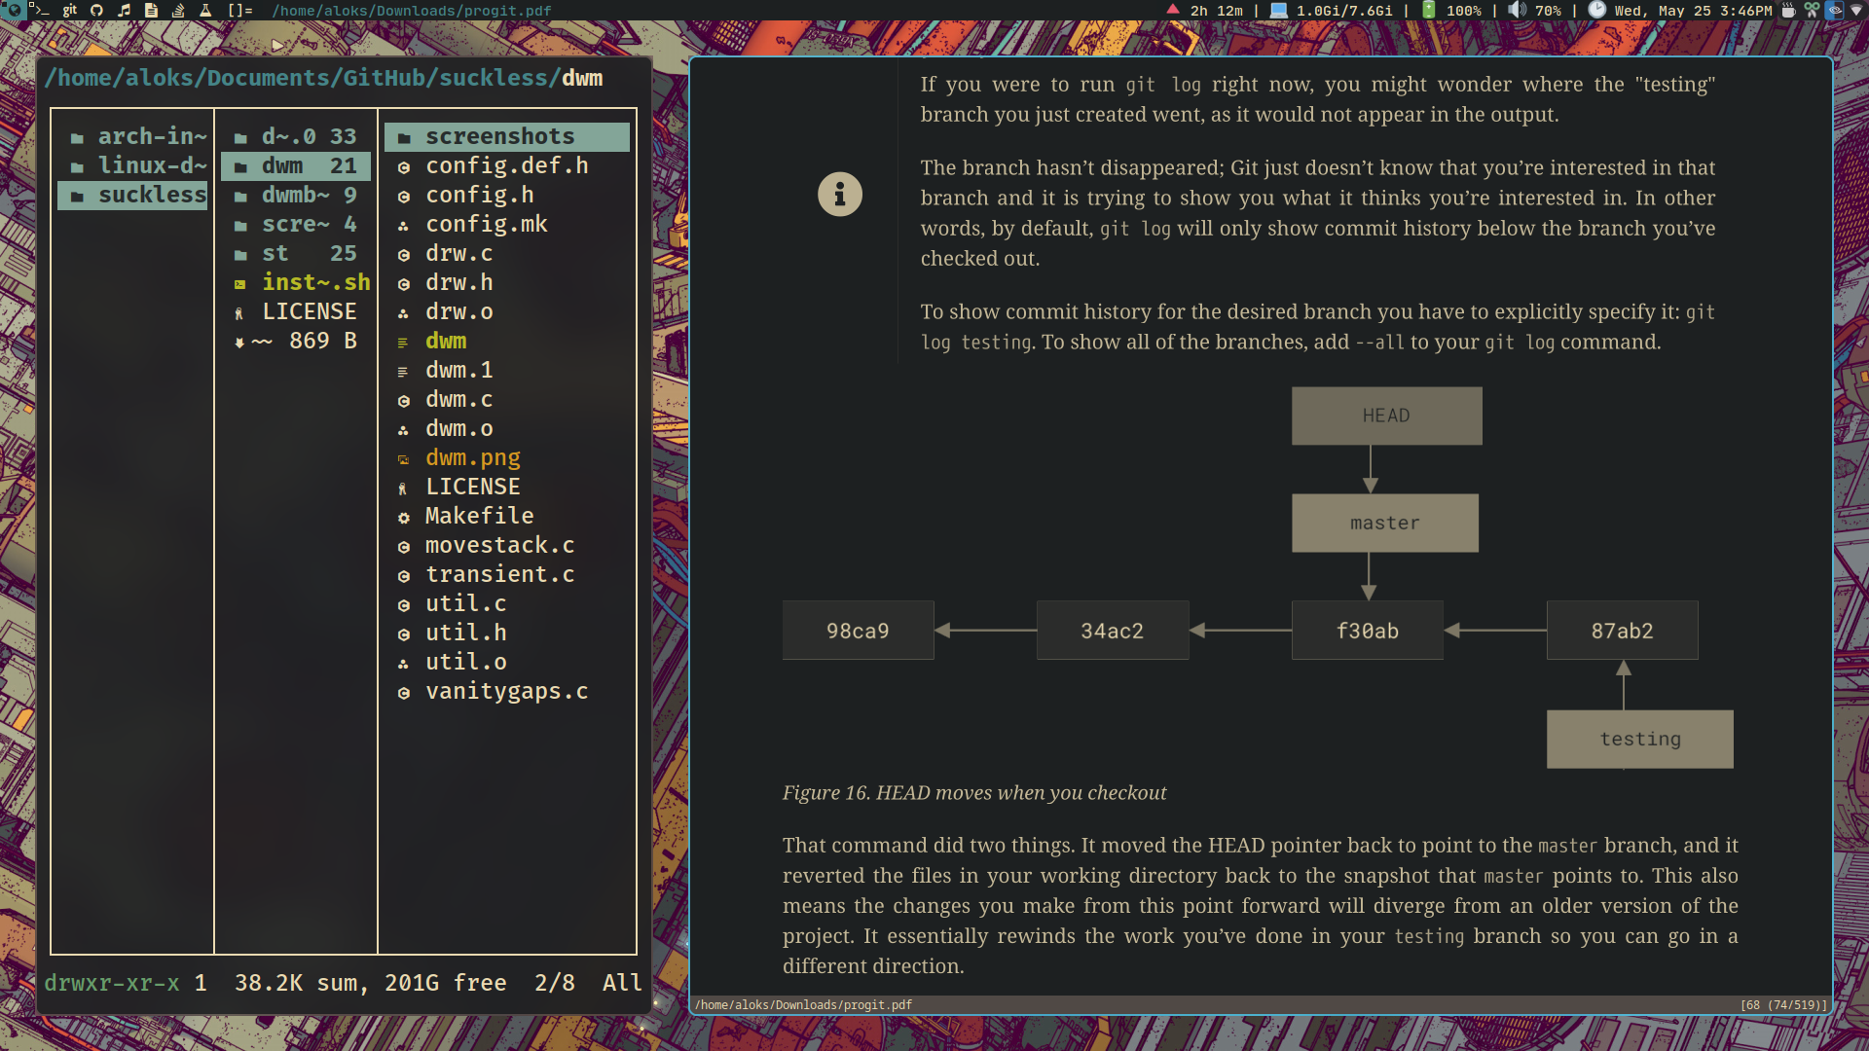1869x1051 pixels.
Task: Select the document file tag icon
Action: click(x=151, y=10)
